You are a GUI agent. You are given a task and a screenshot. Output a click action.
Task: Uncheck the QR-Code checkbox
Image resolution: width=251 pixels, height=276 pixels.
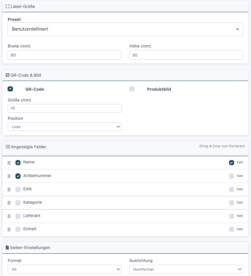pos(10,89)
